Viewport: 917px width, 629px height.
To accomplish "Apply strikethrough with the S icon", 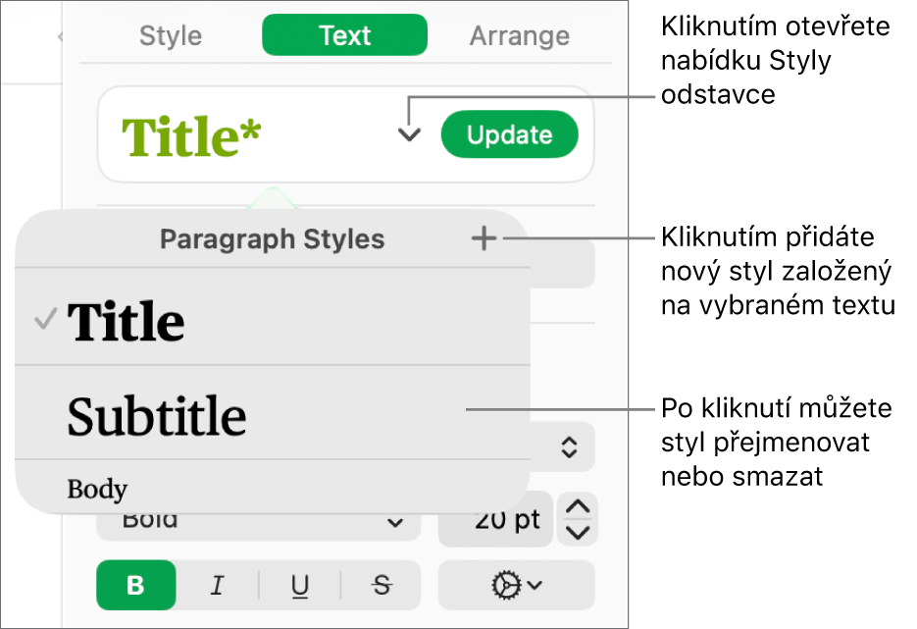I will pos(381,585).
